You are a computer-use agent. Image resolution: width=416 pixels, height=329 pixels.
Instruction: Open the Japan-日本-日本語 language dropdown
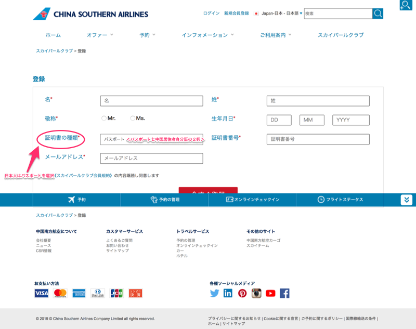(282, 14)
